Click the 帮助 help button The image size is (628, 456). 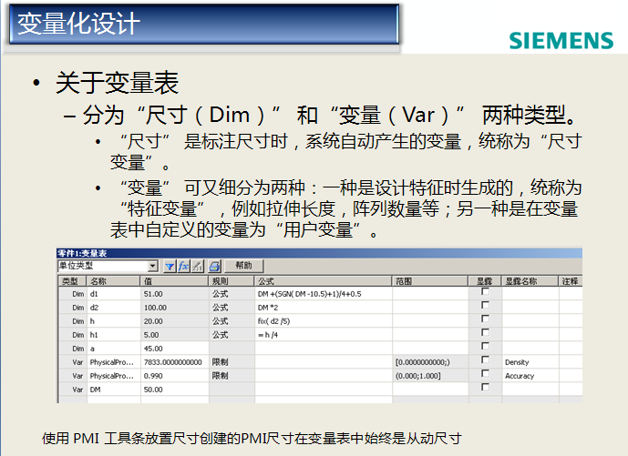coord(243,266)
